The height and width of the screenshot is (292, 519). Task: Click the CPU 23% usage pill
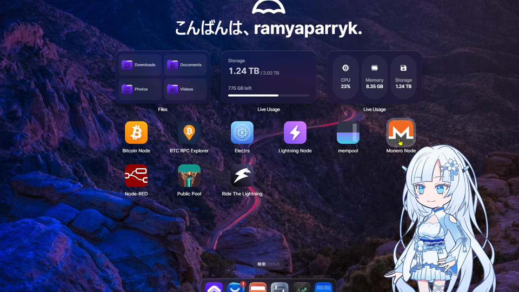(x=345, y=77)
